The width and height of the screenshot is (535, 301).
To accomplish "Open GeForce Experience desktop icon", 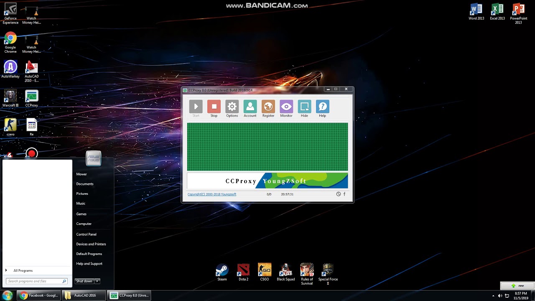I will tap(10, 13).
